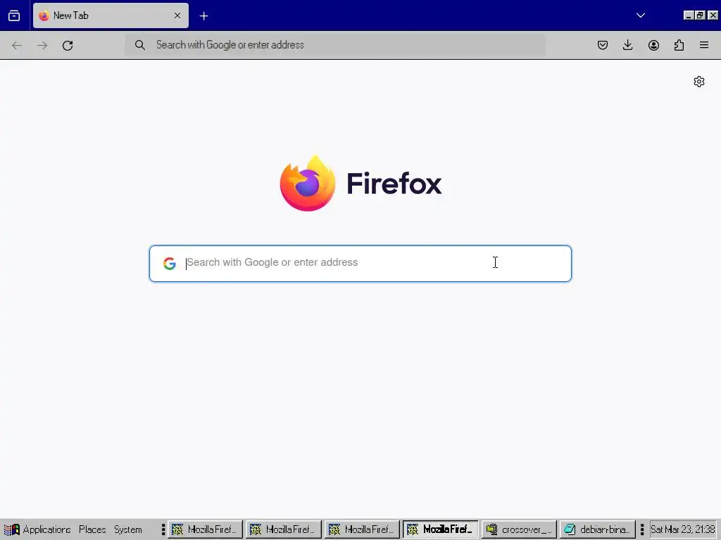Switch to the crossover taskbar window

(519, 529)
